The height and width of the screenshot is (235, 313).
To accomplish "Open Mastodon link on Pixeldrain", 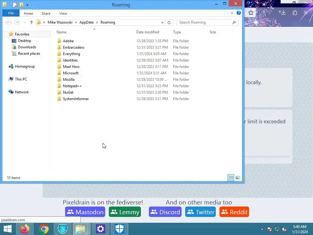I will tap(85, 212).
